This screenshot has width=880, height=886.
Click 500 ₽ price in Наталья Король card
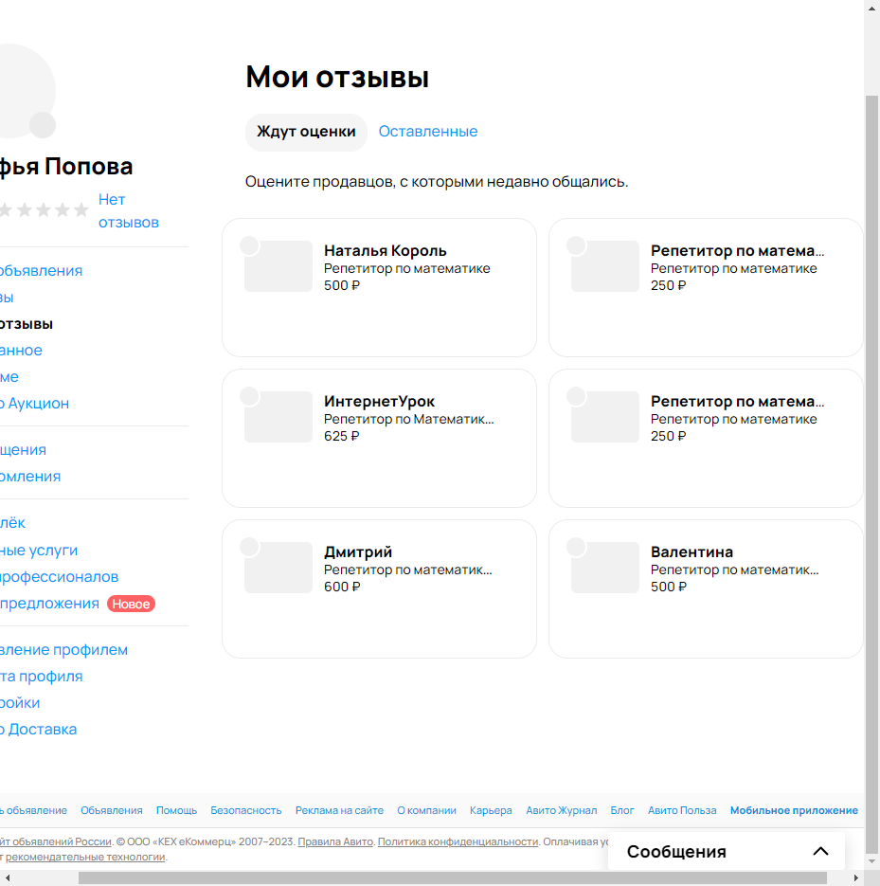pyautogui.click(x=342, y=285)
